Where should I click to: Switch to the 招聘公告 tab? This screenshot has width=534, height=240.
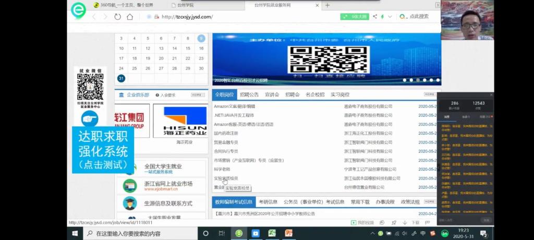pyautogui.click(x=249, y=95)
